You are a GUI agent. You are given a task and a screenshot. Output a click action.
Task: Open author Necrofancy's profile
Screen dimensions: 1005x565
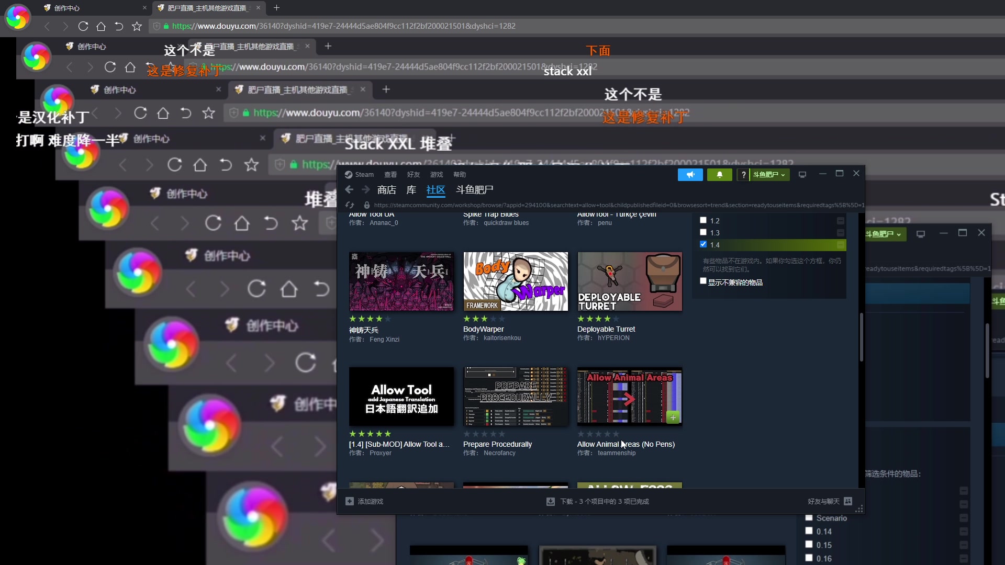point(499,453)
